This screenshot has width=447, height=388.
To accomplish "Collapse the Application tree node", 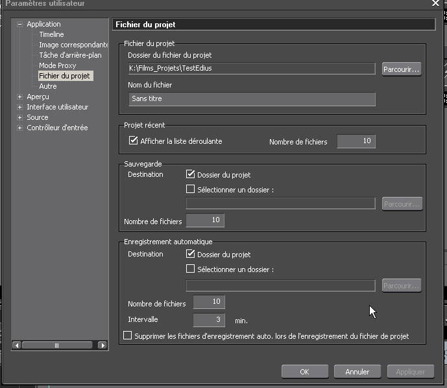I will pos(20,25).
